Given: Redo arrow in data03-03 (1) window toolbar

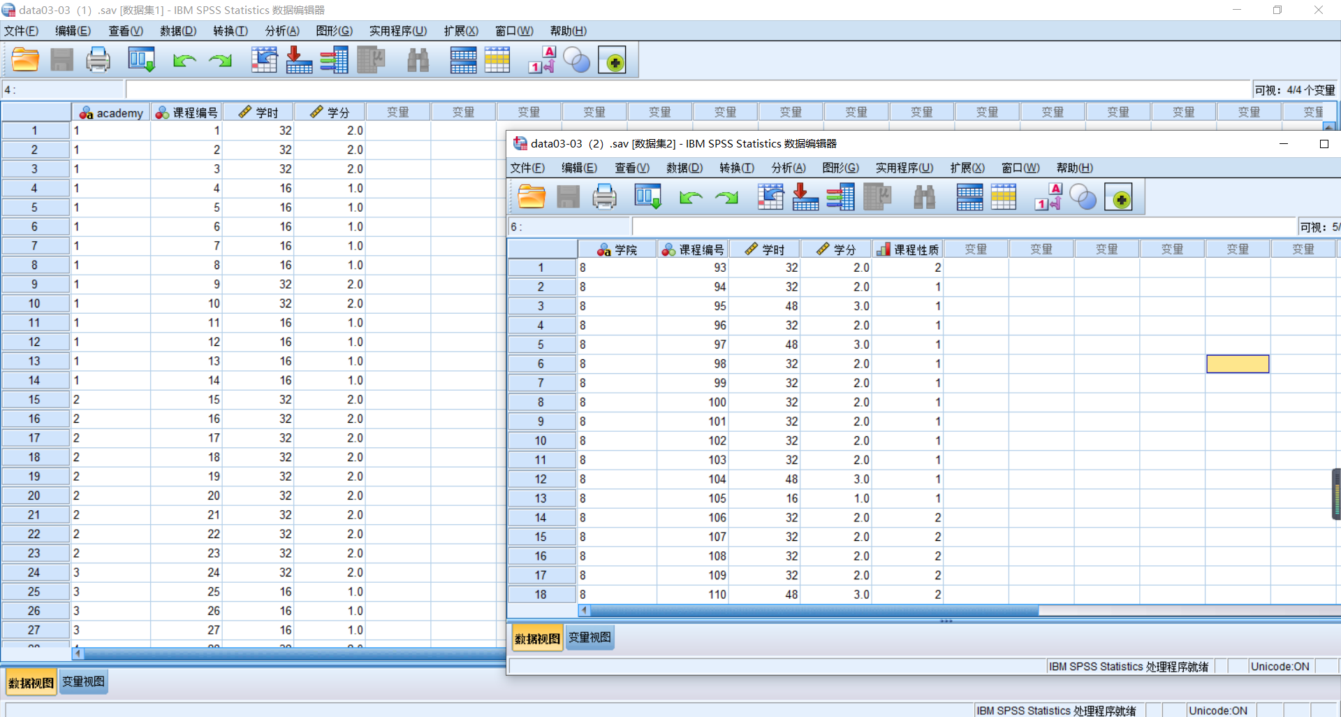Looking at the screenshot, I should [221, 61].
